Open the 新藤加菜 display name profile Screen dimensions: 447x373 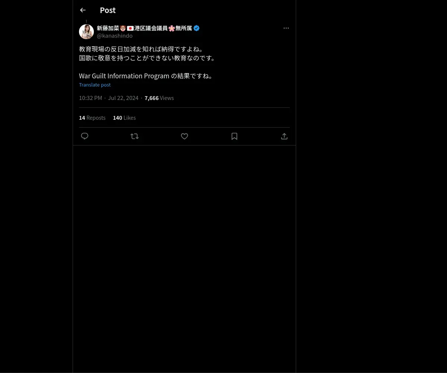(145, 28)
